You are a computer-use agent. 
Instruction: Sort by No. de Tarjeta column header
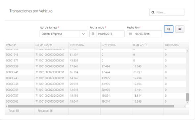51,45
